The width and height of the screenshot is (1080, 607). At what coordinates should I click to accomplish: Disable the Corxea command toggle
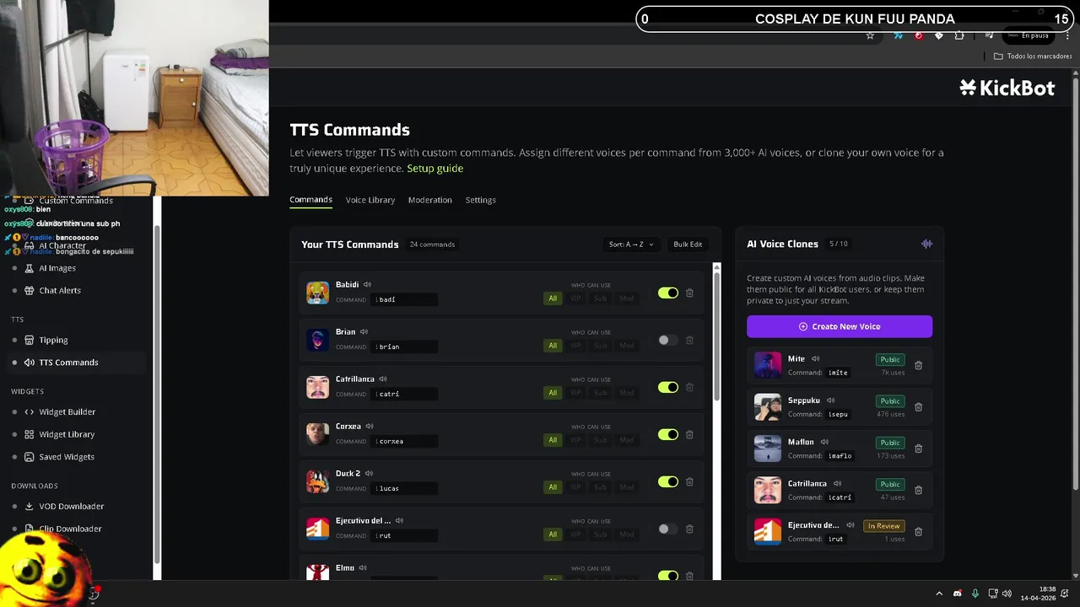pyautogui.click(x=668, y=434)
